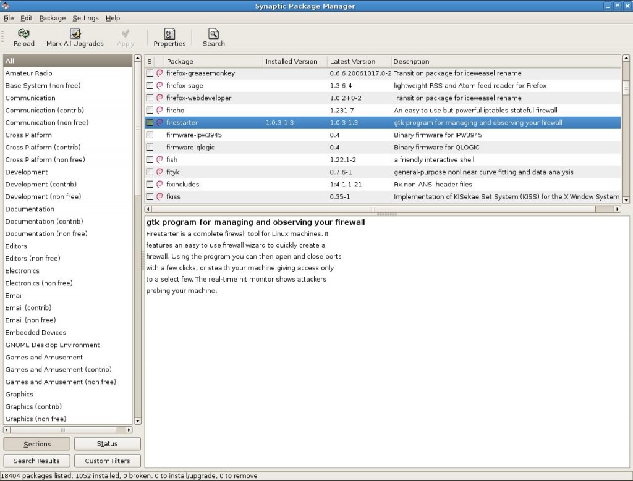Mark the firmware-qlogic checkbox
This screenshot has width=633, height=481.
(150, 147)
